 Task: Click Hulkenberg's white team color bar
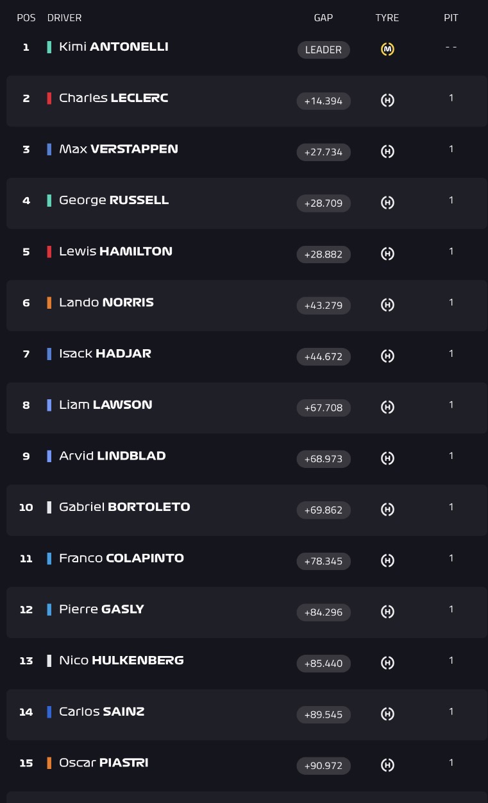49,661
